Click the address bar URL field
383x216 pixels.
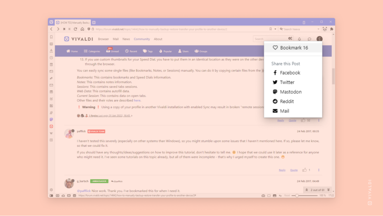tap(181, 29)
